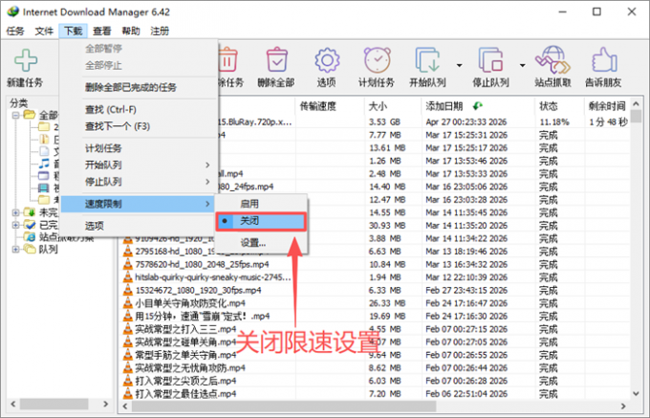Screen dimensions: 650x418
Task: Open the 帮助 (Help) menu
Action: click(x=131, y=32)
